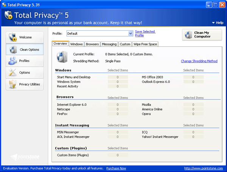Click the Current Profile shredder icon
The image size is (227, 172).
tap(62, 57)
